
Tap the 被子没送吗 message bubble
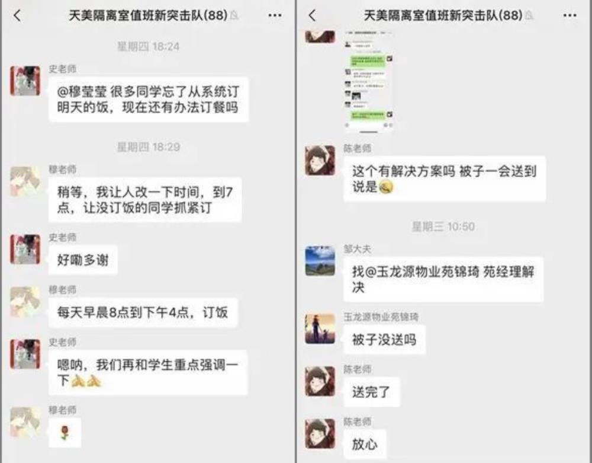point(384,340)
